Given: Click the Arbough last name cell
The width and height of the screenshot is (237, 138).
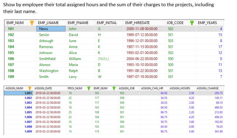Looking at the screenshot, I should (51, 41).
